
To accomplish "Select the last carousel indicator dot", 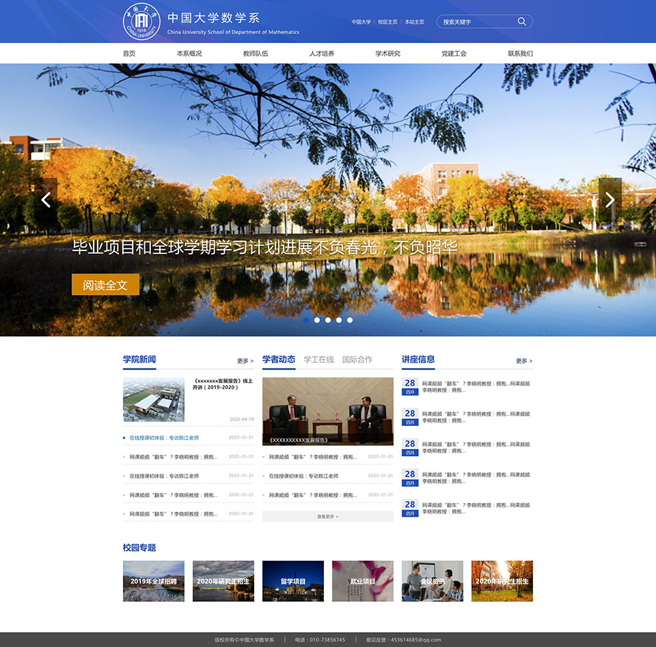I will click(350, 319).
